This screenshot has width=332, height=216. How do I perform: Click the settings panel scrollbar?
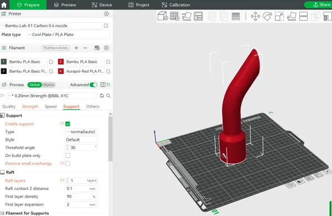(x=110, y=139)
